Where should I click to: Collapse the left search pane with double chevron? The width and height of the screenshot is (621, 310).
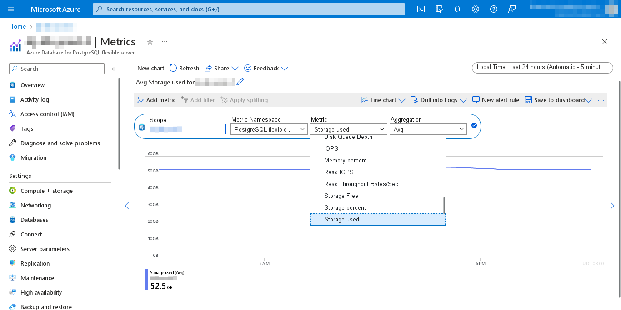[x=113, y=69]
